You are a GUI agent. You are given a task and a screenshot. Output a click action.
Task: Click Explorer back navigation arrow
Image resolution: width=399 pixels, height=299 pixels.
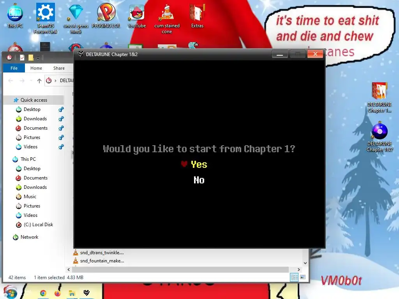11,81
